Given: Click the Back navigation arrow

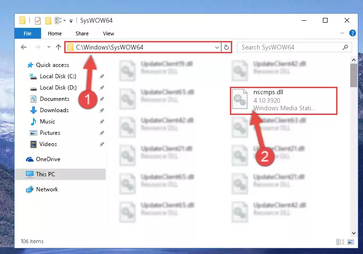Looking at the screenshot, I should (x=24, y=48).
